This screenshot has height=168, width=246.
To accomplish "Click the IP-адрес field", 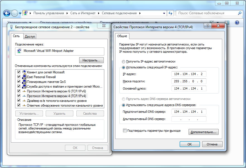I will pos(189,74).
